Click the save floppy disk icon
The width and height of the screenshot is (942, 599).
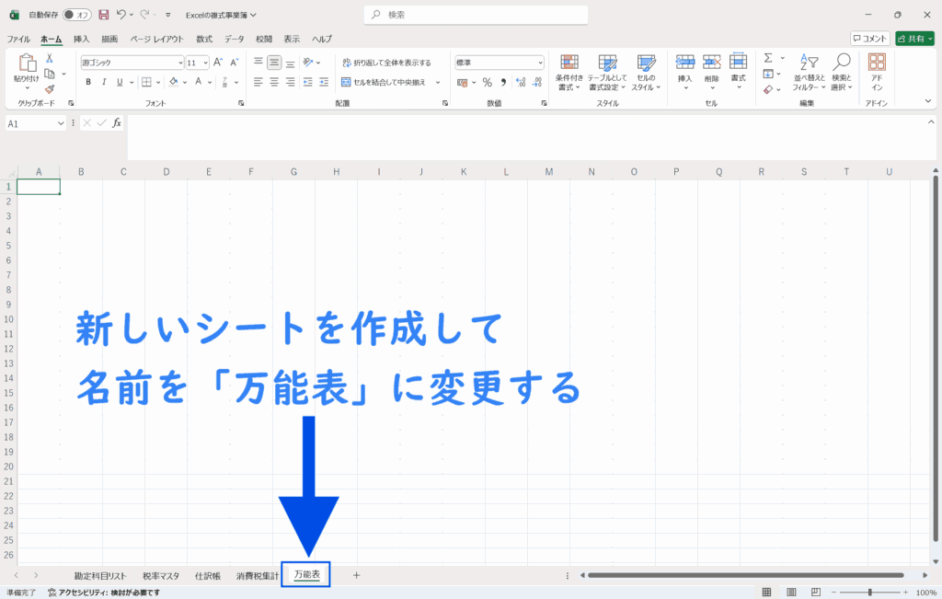pos(103,15)
